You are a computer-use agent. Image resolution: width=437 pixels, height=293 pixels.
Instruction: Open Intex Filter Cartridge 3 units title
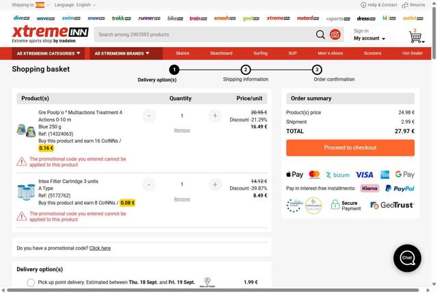[x=68, y=181]
